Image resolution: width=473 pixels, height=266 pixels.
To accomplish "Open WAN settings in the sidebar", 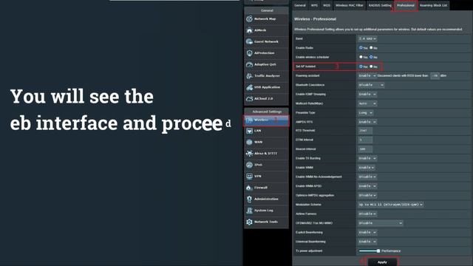I will tap(266, 142).
